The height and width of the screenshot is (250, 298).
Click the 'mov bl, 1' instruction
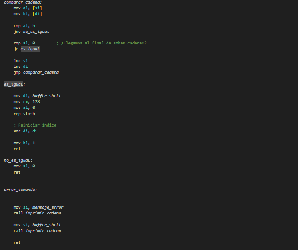[24, 143]
